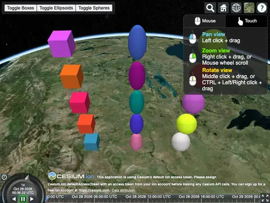Enter fullscreen mode
Screen dimensions: 270x203
click(265, 198)
